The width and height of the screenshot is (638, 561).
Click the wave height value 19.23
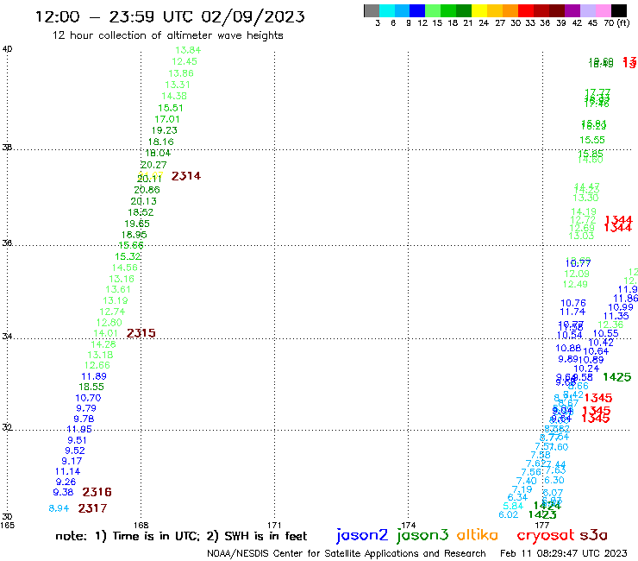pos(165,130)
